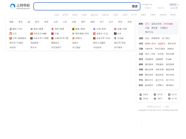This screenshot has height=139, width=186.
Task: Click the 京东 icon in the main grid
Action: point(11,34)
